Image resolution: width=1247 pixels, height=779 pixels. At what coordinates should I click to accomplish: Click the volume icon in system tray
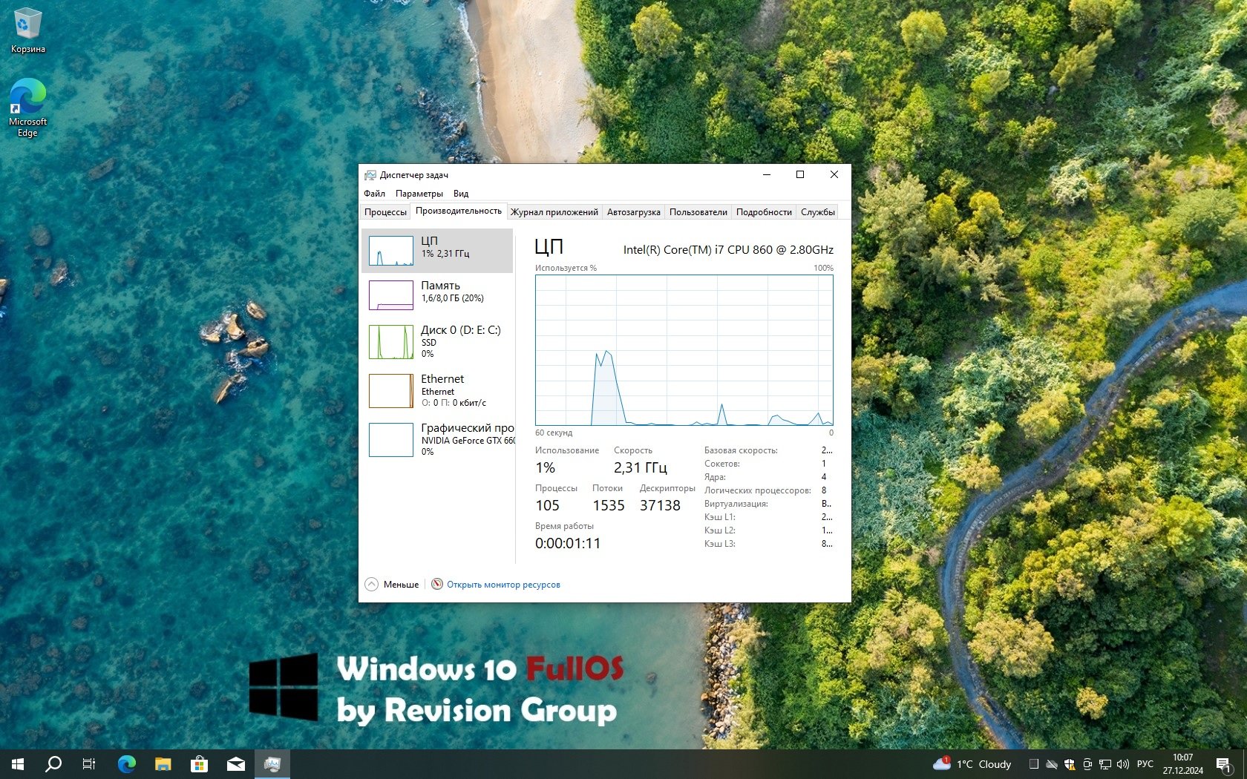[1122, 764]
